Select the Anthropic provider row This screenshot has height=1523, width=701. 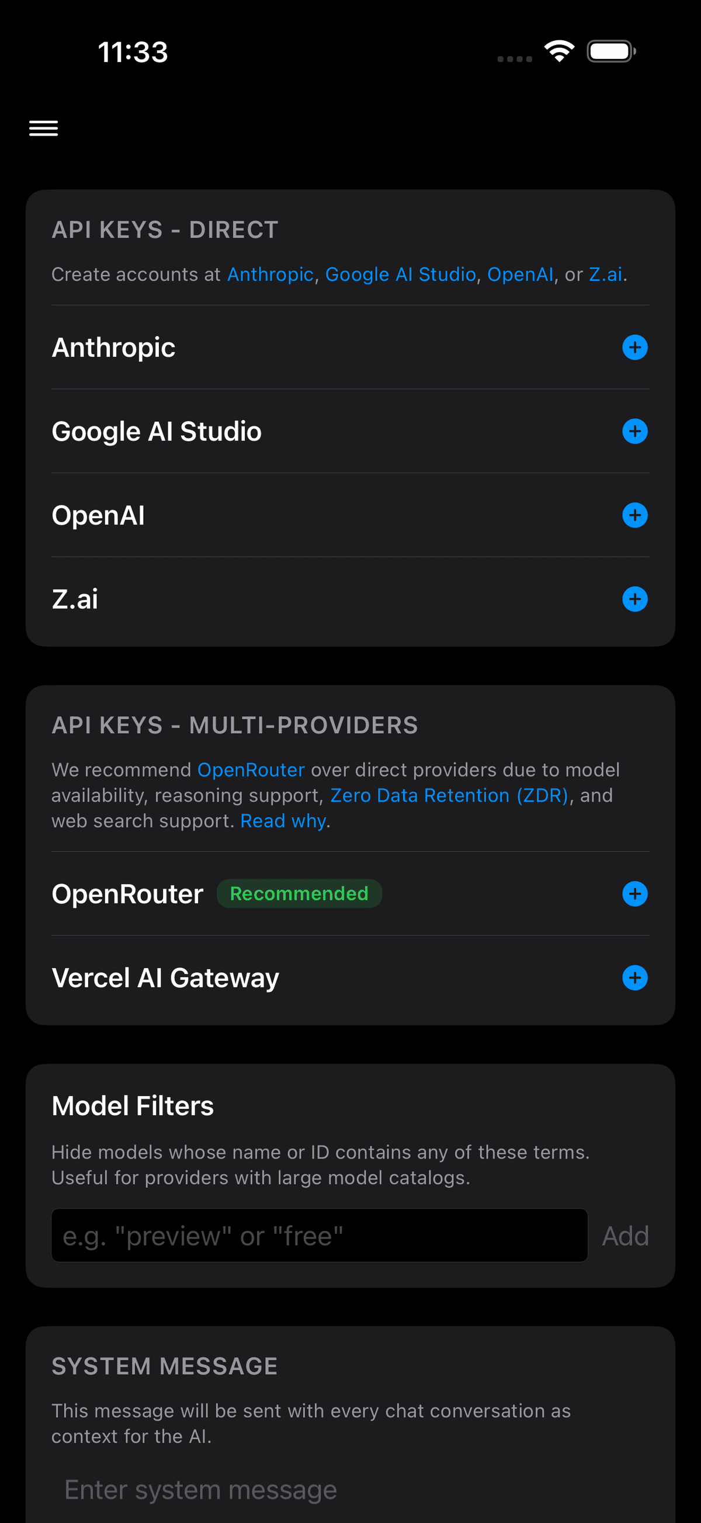pos(114,348)
